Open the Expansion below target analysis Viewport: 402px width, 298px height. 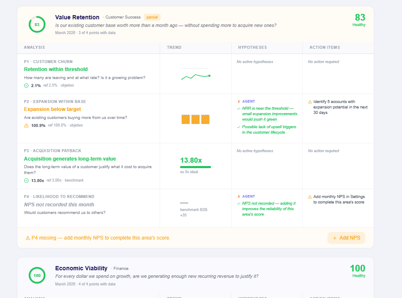pos(52,109)
